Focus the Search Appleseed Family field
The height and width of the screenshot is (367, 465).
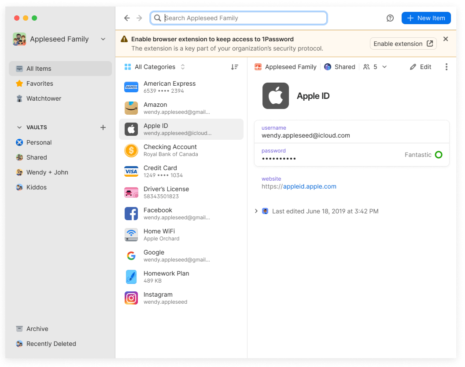click(239, 18)
